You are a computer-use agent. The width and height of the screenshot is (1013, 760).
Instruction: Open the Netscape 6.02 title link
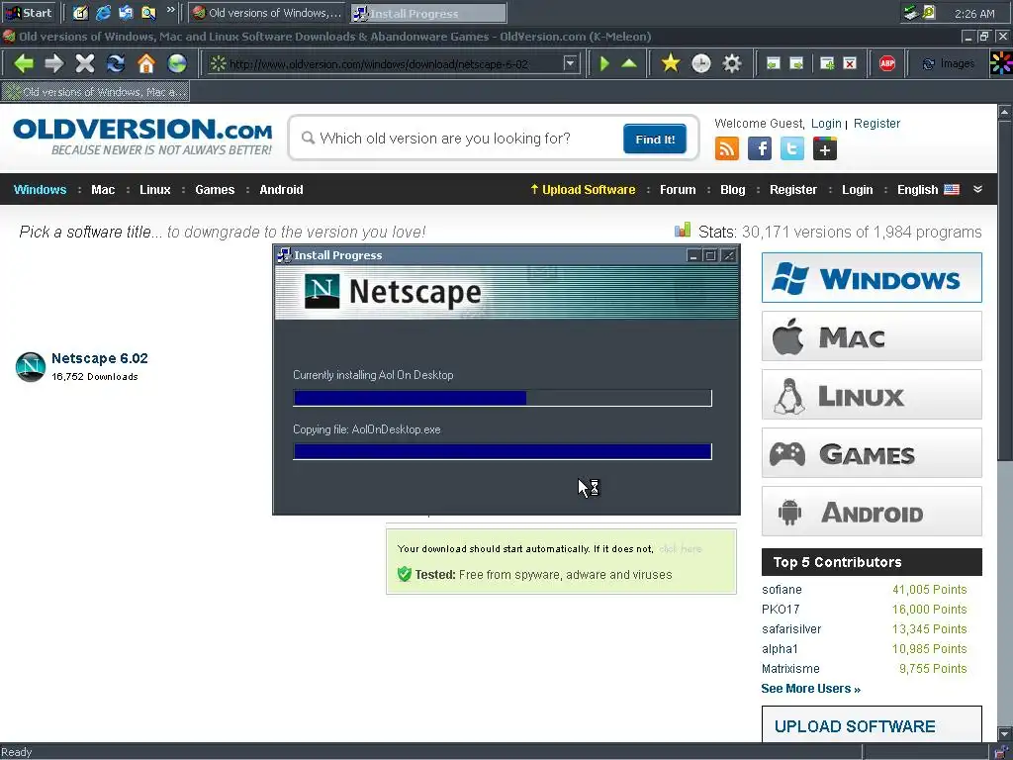coord(100,358)
